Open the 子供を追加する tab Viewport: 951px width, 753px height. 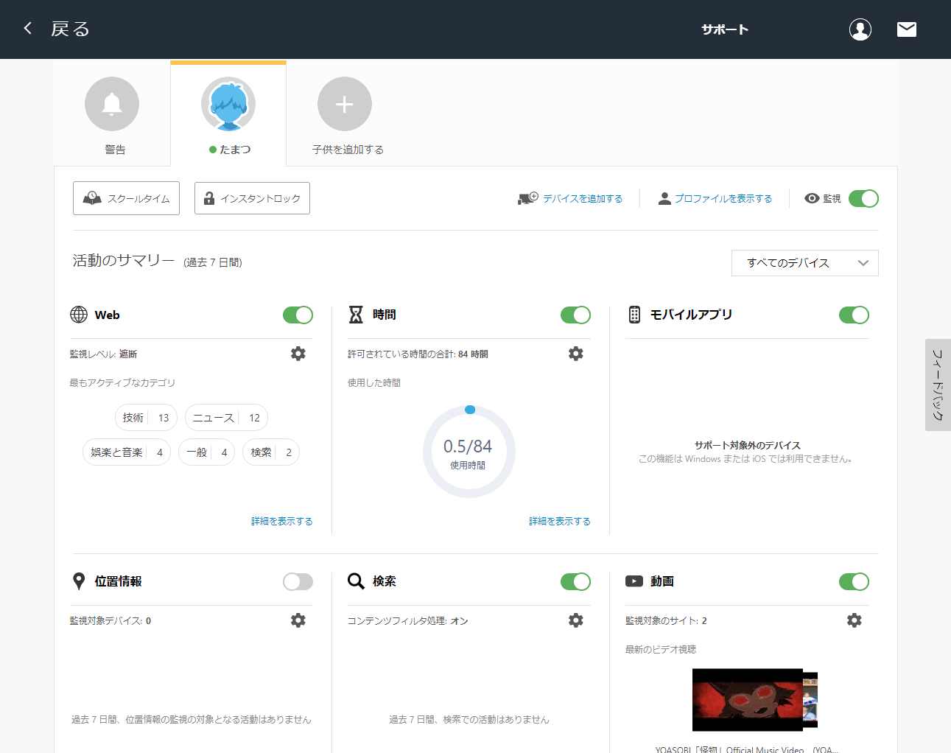point(347,113)
